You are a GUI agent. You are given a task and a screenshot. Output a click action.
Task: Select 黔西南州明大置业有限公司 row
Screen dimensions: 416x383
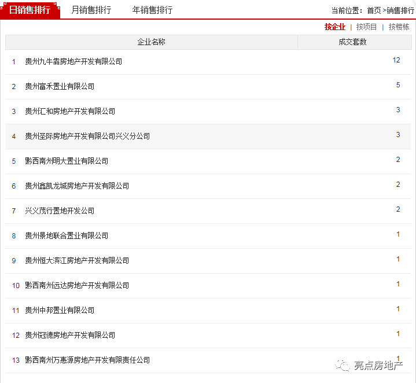click(x=208, y=161)
